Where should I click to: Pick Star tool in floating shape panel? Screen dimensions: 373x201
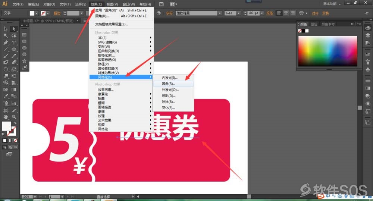(x=24, y=61)
